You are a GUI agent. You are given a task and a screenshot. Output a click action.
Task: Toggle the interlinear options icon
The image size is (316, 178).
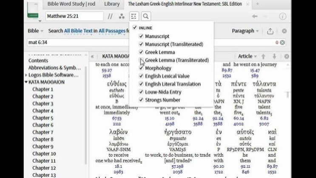(x=134, y=17)
